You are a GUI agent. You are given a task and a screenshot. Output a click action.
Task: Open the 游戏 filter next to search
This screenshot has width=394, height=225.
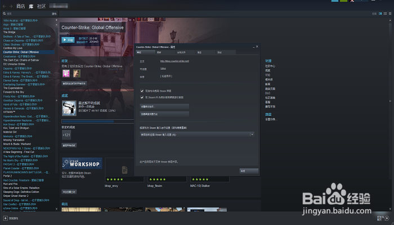click(x=54, y=13)
